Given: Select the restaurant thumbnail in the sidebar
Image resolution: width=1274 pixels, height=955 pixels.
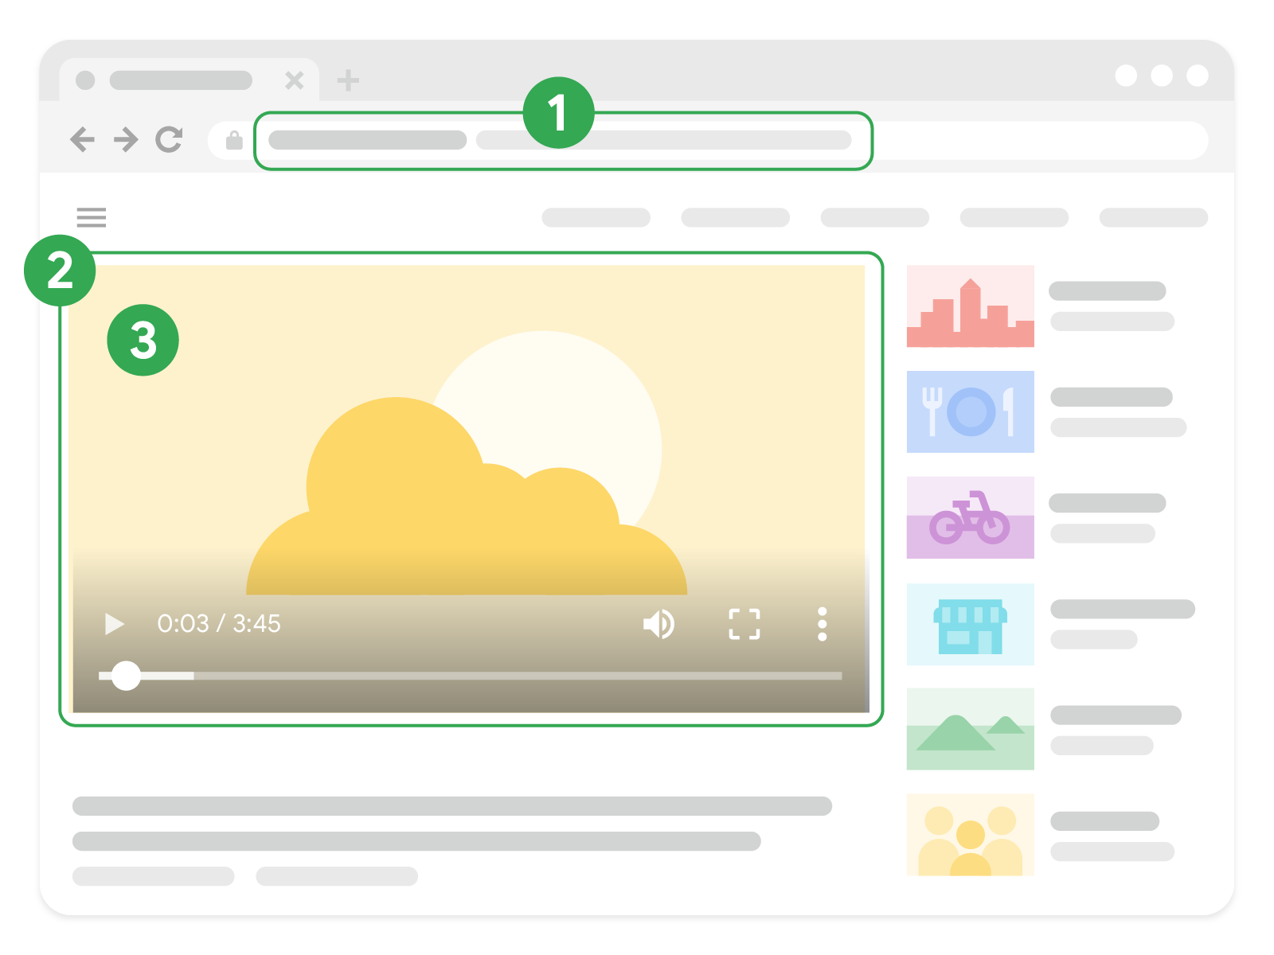Looking at the screenshot, I should point(970,412).
